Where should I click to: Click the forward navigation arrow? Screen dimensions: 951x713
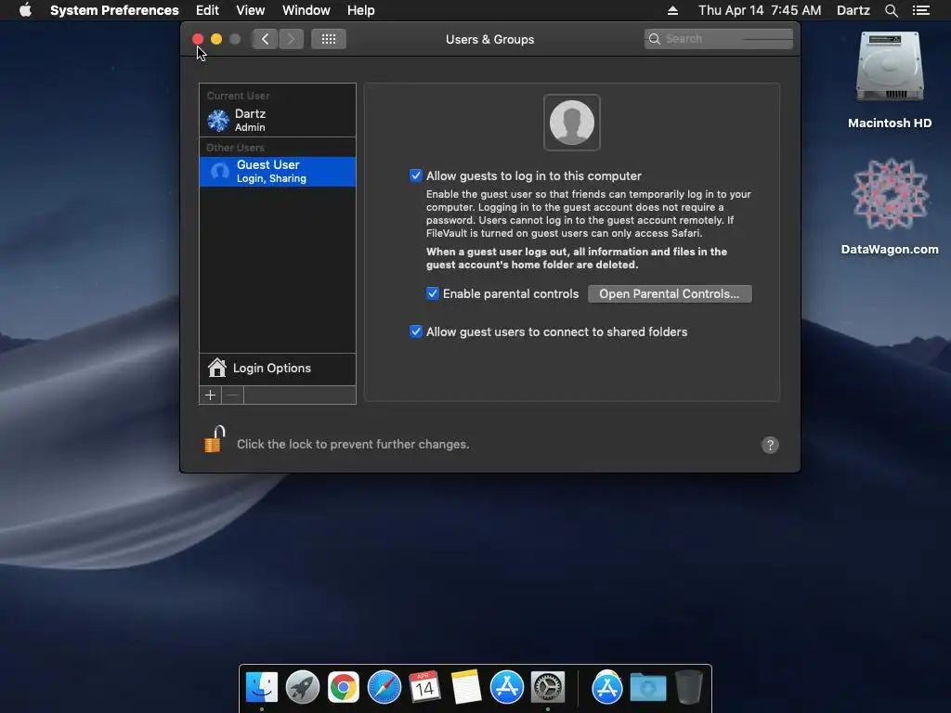(x=291, y=39)
